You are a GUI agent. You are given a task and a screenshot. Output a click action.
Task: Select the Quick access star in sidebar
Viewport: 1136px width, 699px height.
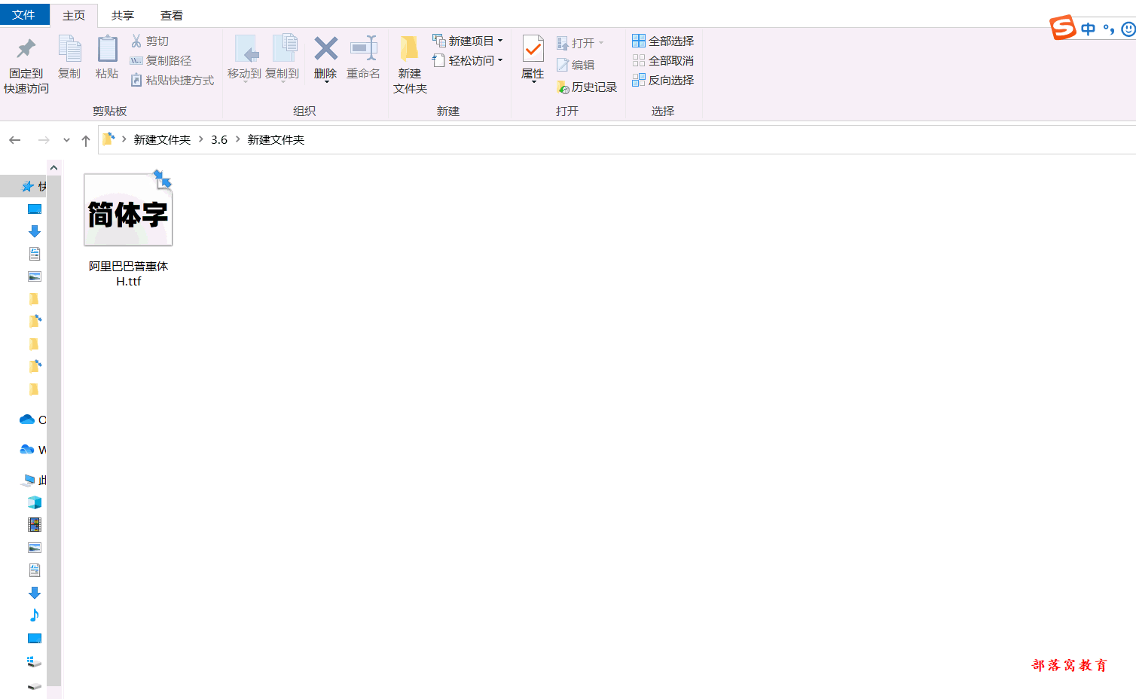28,186
